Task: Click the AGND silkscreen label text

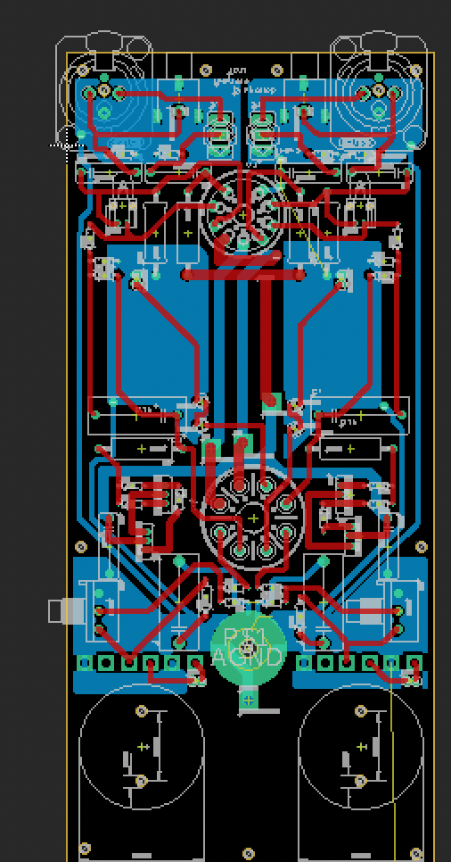Action: click(249, 657)
